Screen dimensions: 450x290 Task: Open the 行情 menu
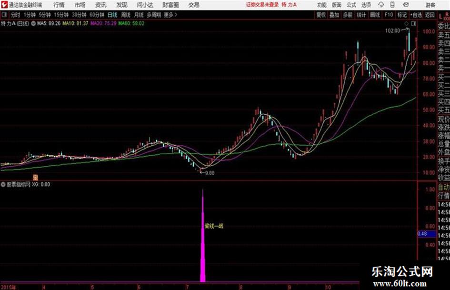pyautogui.click(x=59, y=5)
